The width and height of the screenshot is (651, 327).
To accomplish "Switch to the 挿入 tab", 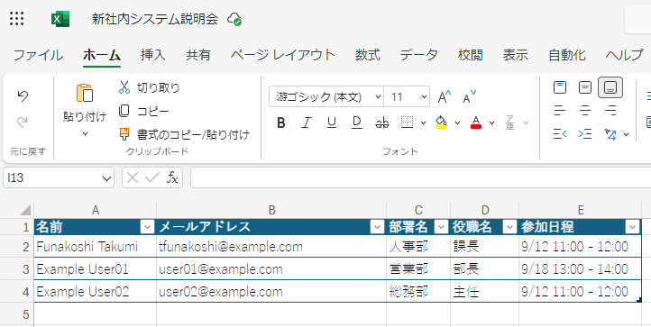I will pos(152,55).
